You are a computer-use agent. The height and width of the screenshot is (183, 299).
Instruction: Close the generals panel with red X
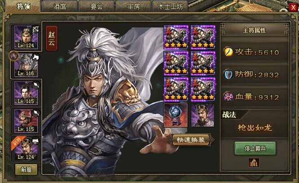293,8
